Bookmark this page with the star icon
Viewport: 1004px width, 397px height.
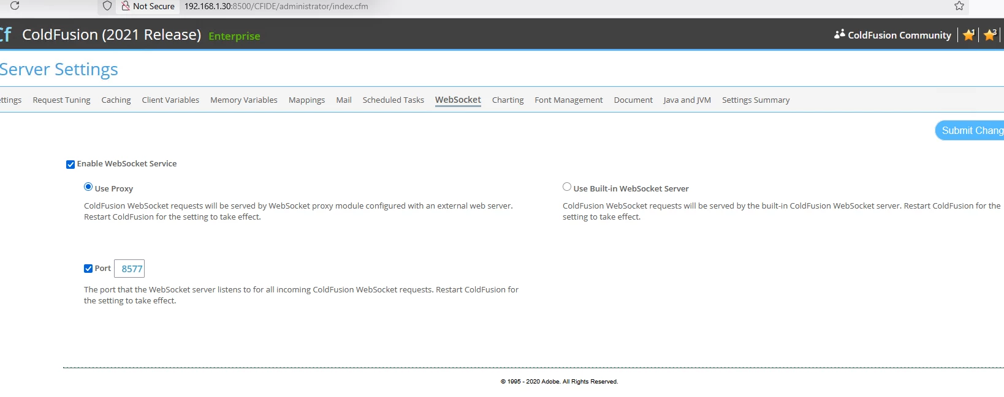pyautogui.click(x=959, y=6)
